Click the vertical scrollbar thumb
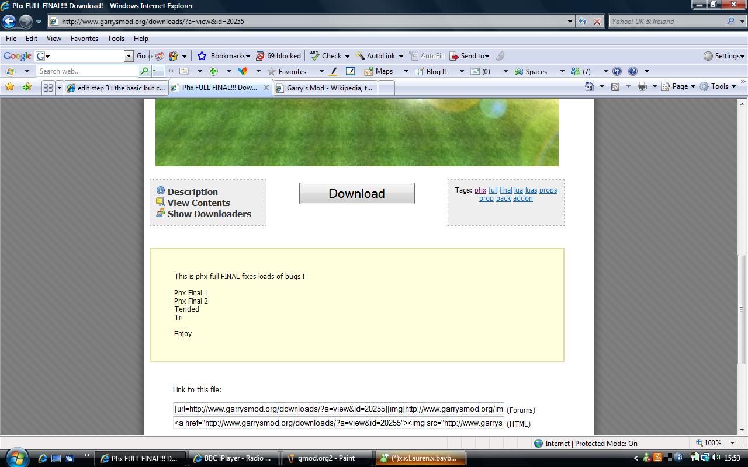The image size is (748, 467). (742, 309)
